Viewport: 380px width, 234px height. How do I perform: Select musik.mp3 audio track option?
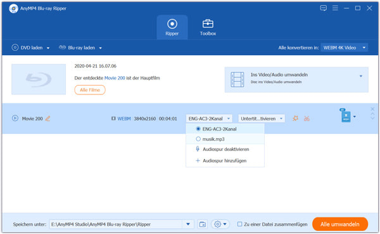[225, 139]
